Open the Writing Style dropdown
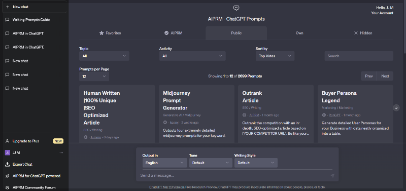The width and height of the screenshot is (406, 191). (x=256, y=163)
